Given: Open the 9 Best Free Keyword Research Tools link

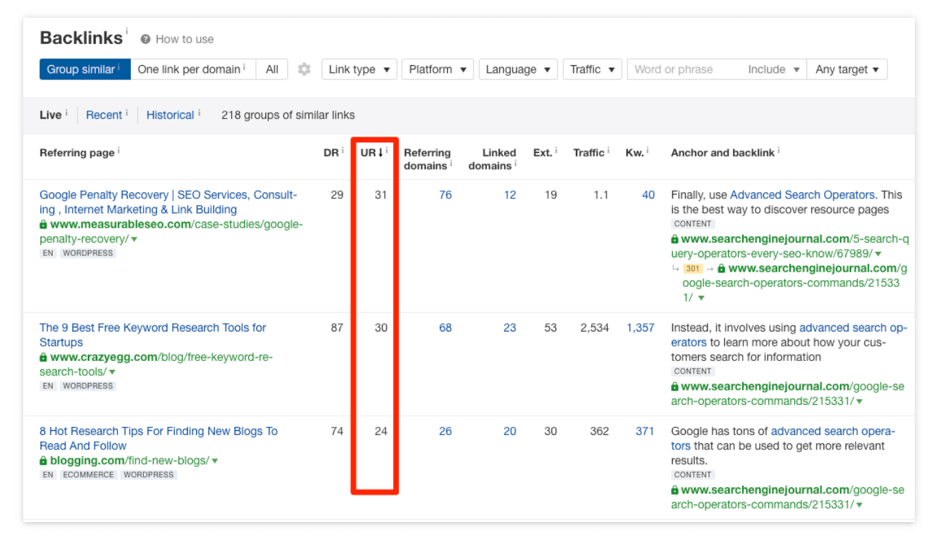Looking at the screenshot, I should point(153,335).
